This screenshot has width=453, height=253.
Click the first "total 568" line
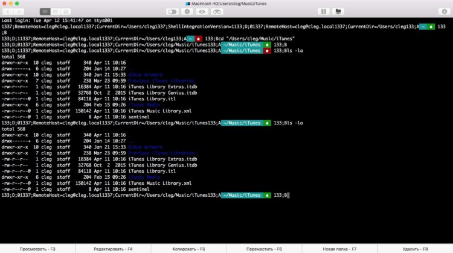tap(13, 57)
